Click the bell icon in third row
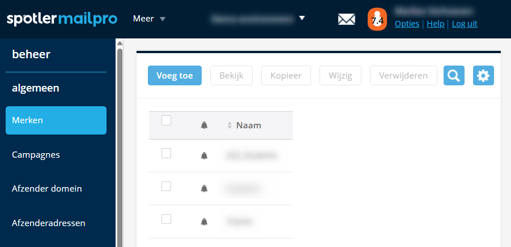The width and height of the screenshot is (511, 247). point(205,222)
